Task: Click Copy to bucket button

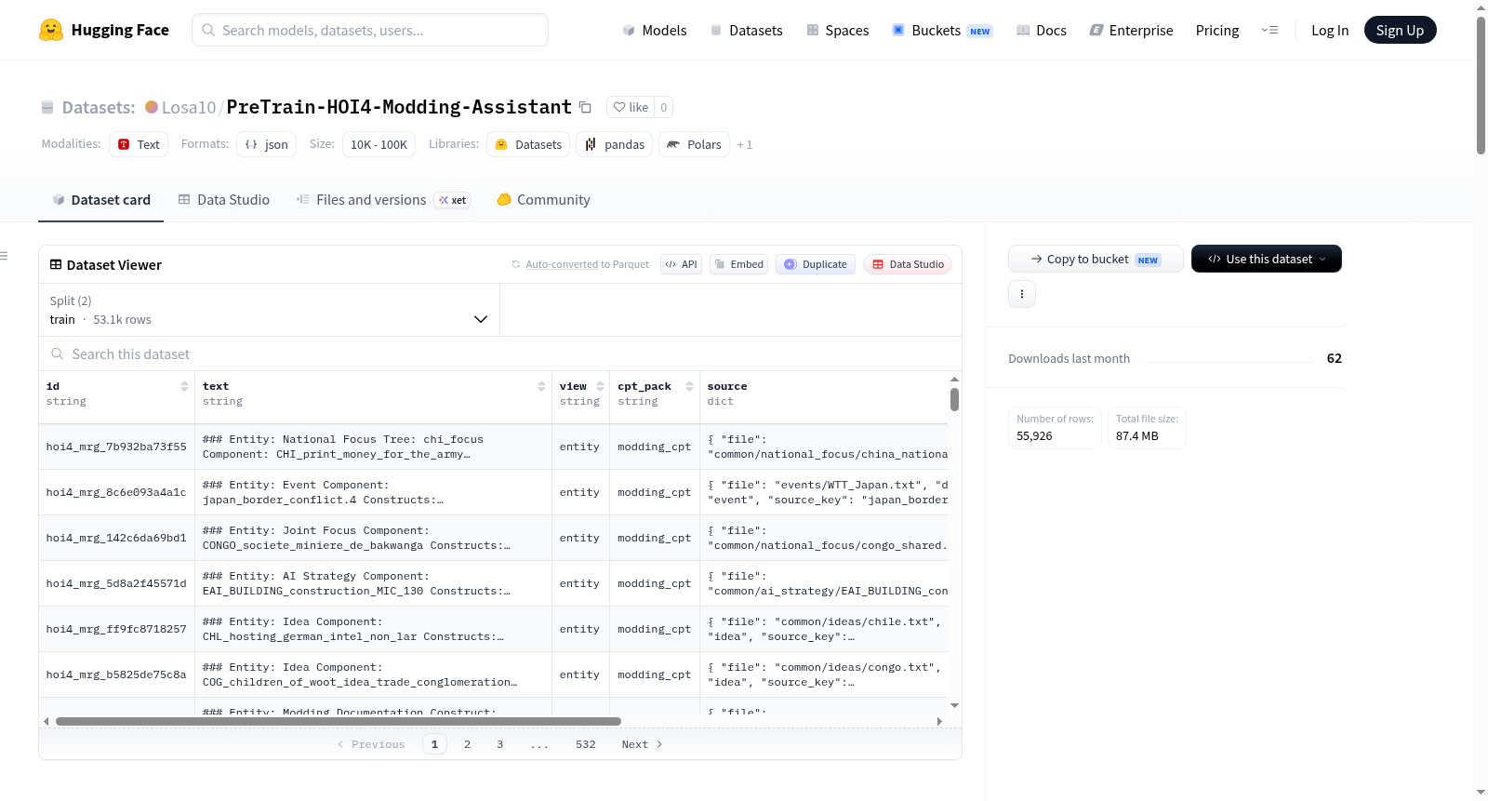Action: click(x=1096, y=259)
